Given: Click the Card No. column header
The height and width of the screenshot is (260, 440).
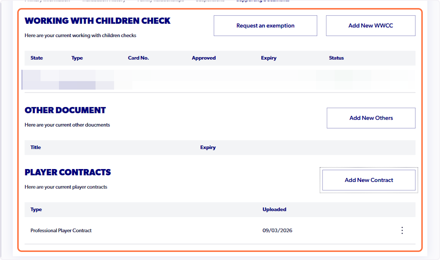Looking at the screenshot, I should 138,58.
